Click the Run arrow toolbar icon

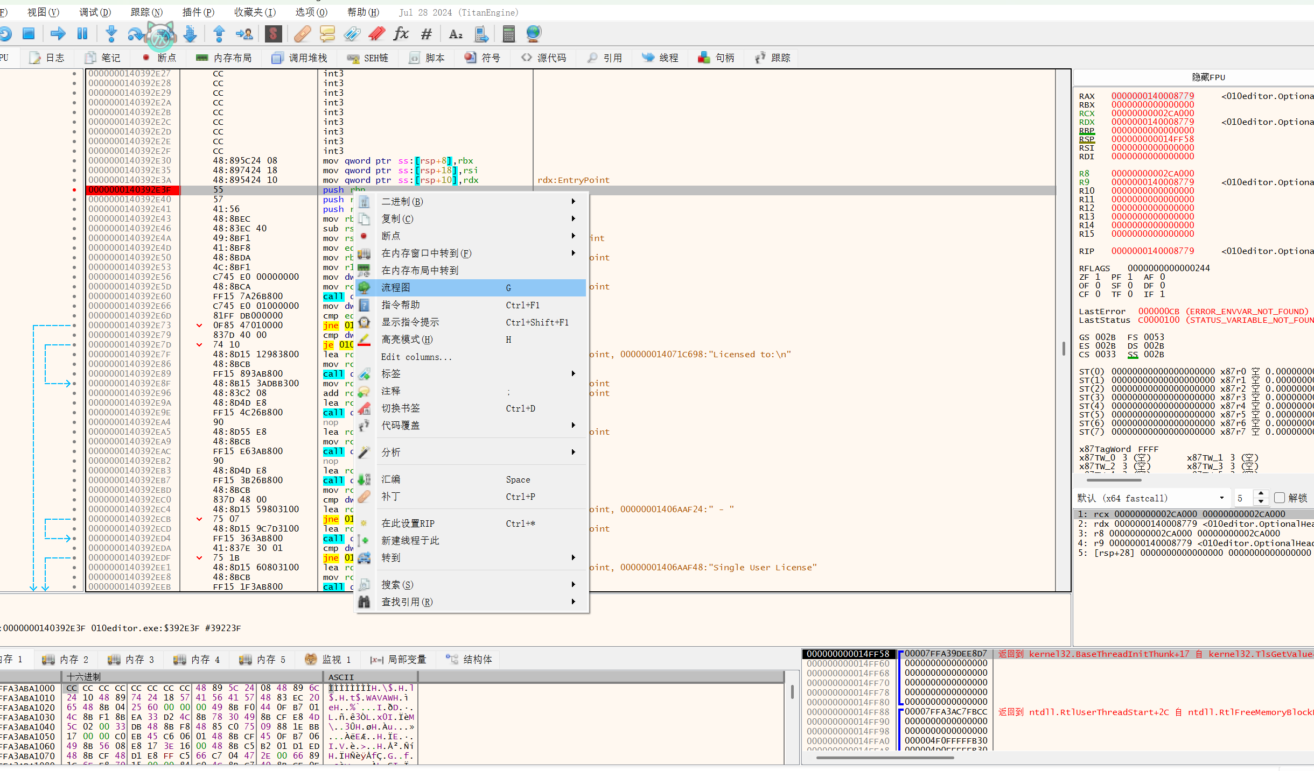pos(58,34)
